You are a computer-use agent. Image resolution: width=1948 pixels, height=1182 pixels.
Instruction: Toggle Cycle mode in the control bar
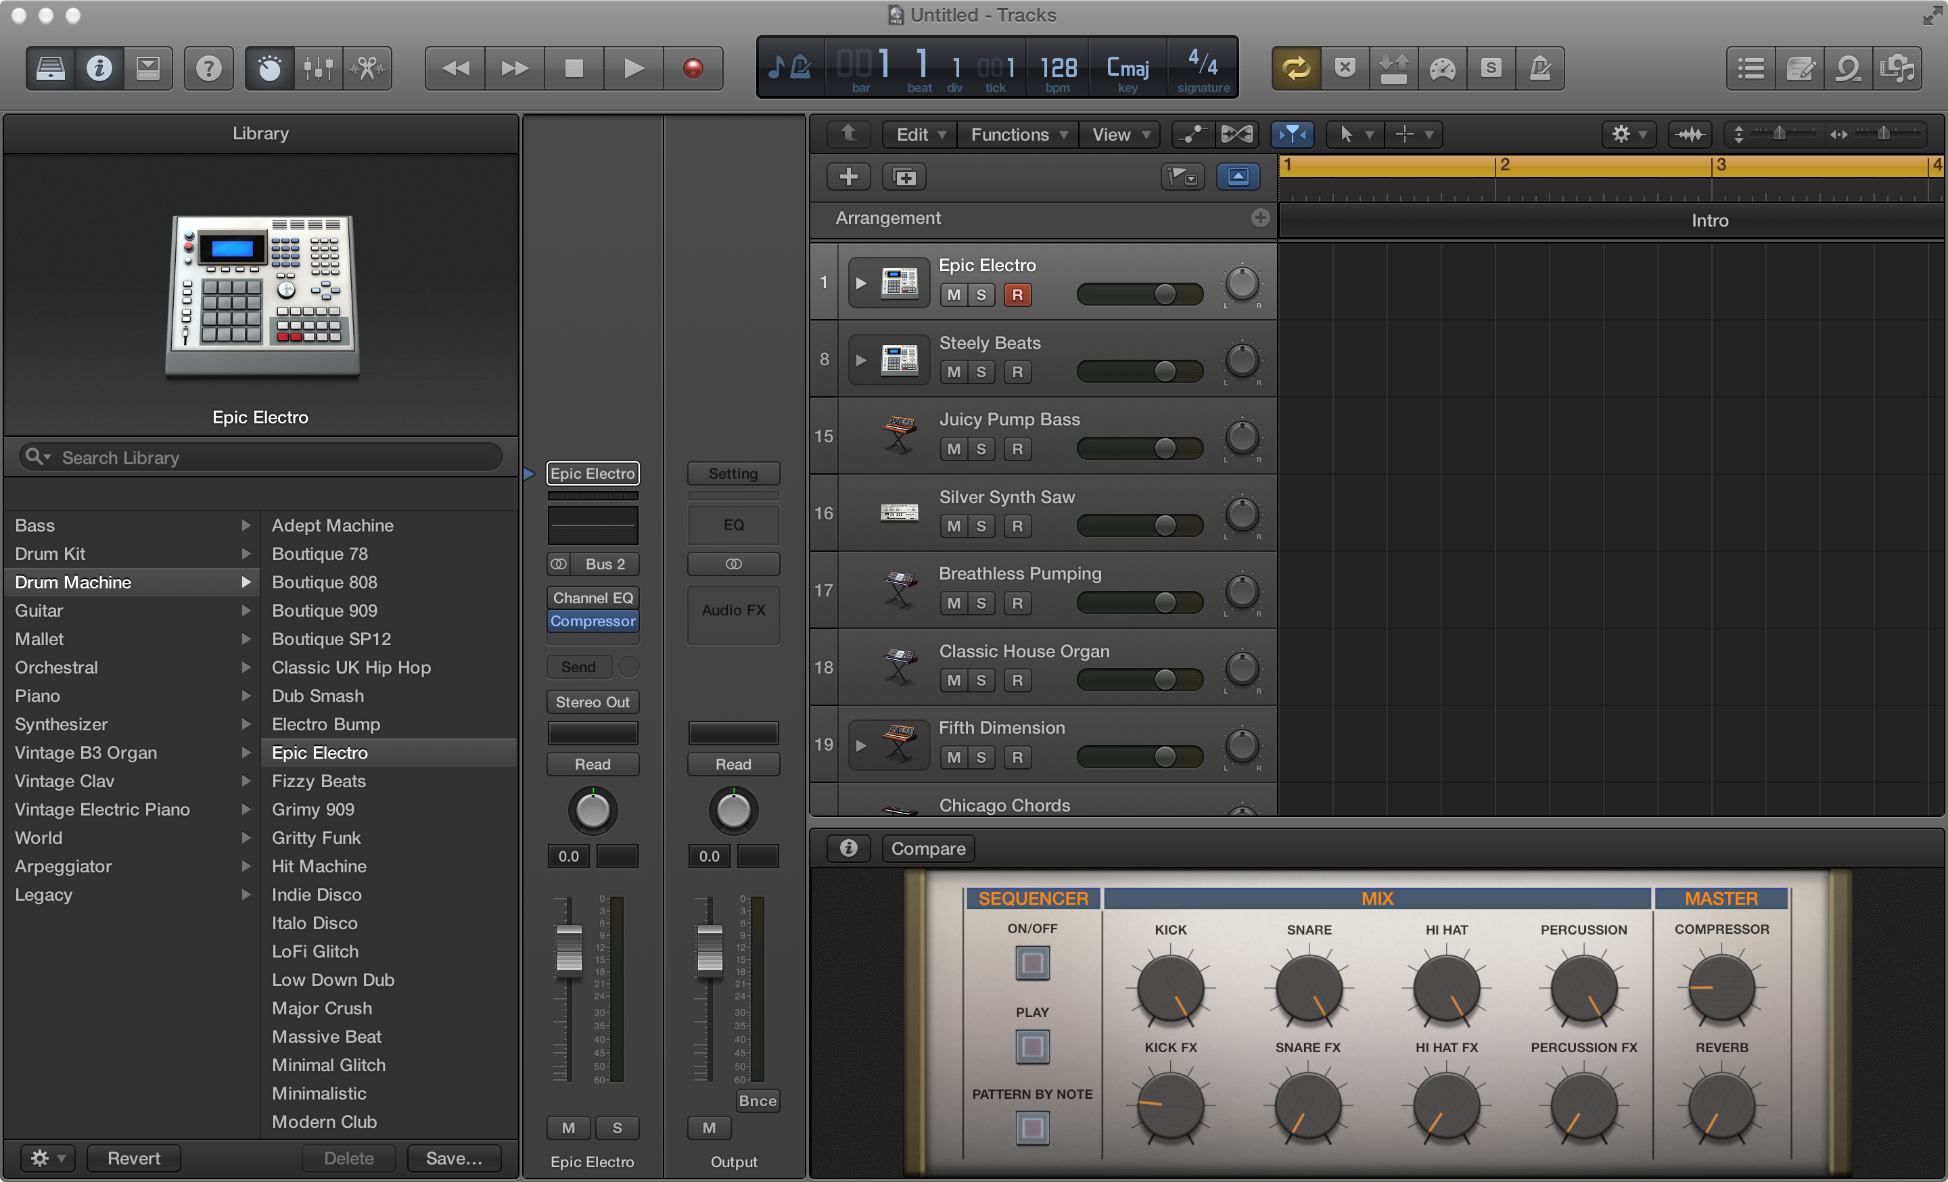1296,69
